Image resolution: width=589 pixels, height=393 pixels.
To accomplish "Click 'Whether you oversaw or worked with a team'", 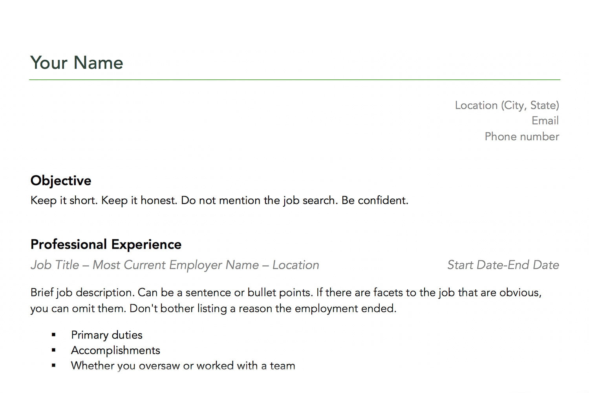I will pos(183,365).
